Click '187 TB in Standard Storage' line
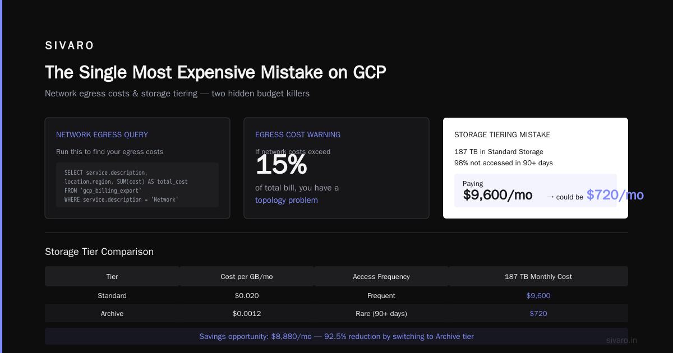Screen dimensions: 673x353 [499, 152]
